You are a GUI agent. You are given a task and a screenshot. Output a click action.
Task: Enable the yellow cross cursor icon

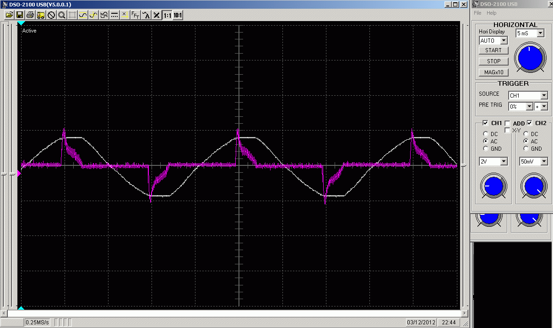(125, 15)
